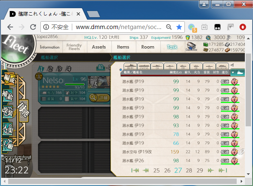Open Chrome user profile button
Image resolution: width=253 pixels, height=186 pixels.
pos(204,4)
